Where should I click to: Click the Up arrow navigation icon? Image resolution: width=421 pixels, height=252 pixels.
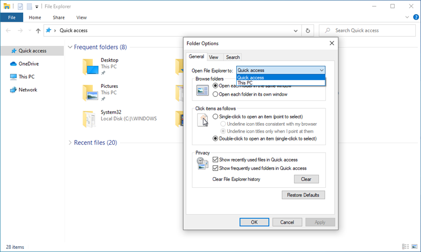click(x=38, y=31)
